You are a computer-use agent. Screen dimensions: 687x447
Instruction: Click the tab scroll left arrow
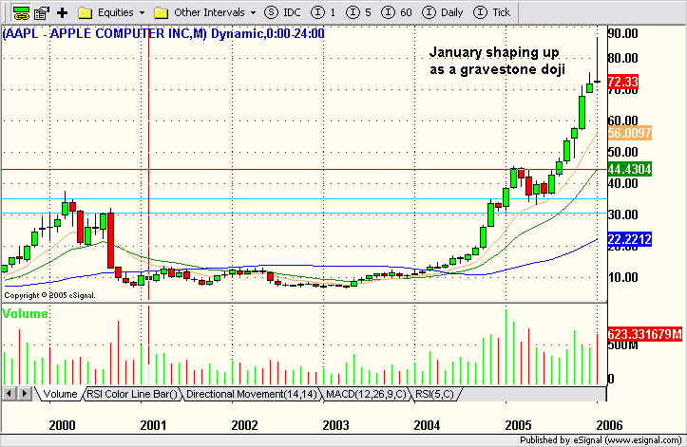pyautogui.click(x=9, y=394)
